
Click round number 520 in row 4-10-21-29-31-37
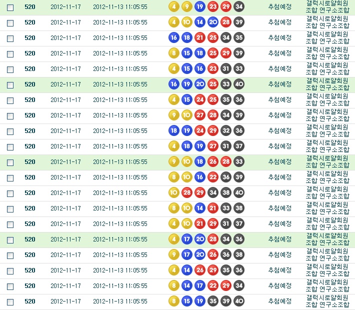point(30,223)
